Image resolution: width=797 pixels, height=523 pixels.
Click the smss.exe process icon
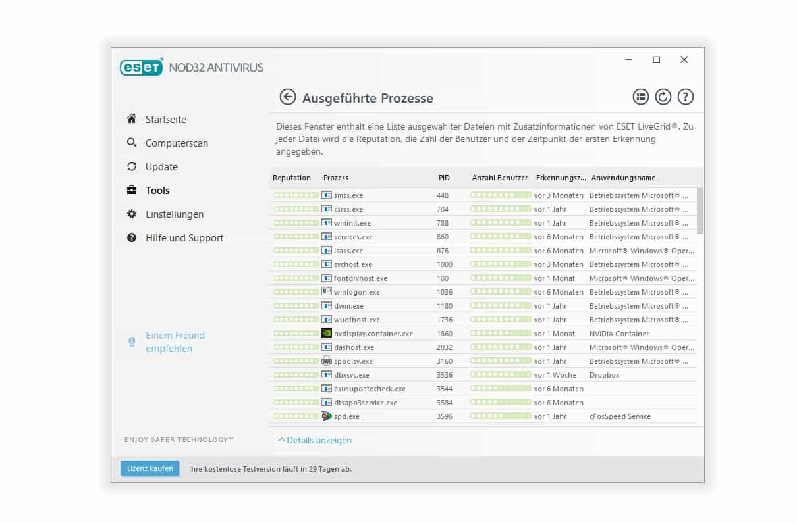point(327,195)
